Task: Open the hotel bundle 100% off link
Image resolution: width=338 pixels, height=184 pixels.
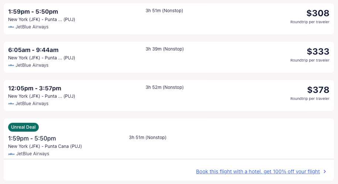Action: (x=258, y=171)
